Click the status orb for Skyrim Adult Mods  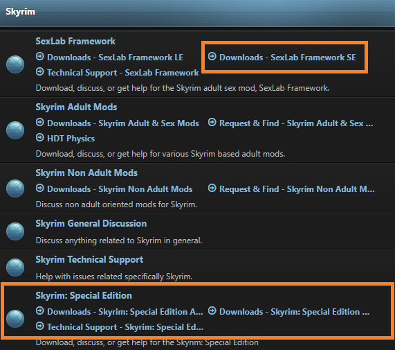(x=15, y=130)
